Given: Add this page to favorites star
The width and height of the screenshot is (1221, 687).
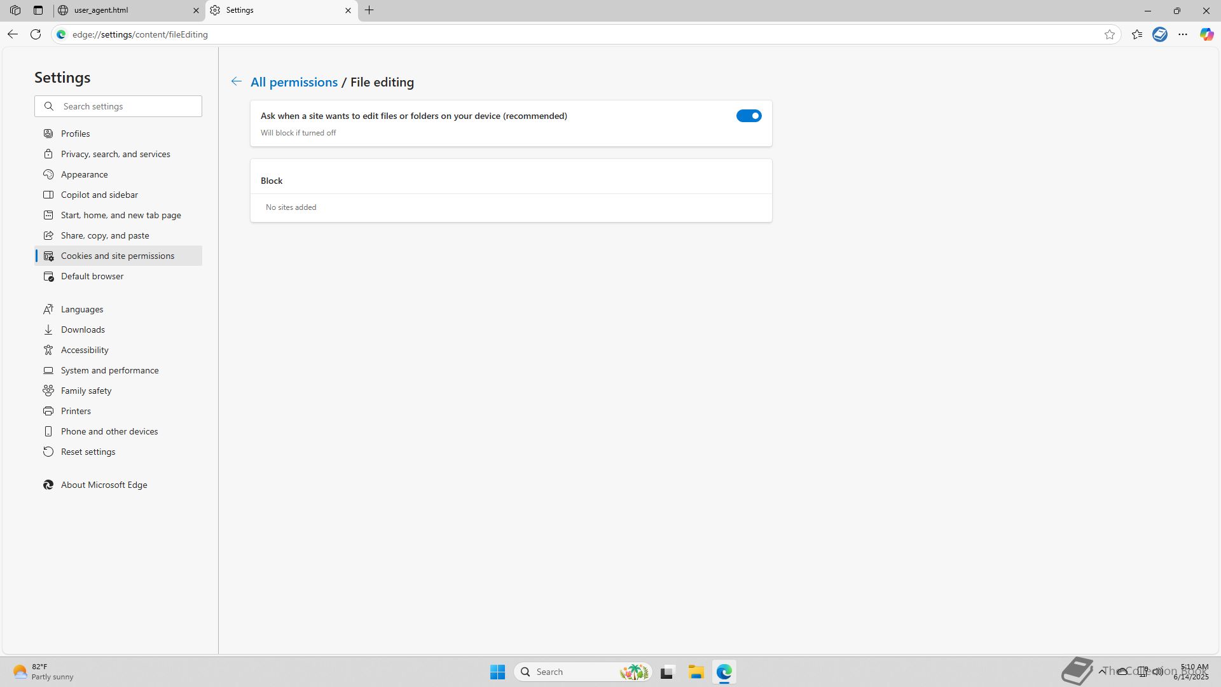Looking at the screenshot, I should (x=1110, y=34).
